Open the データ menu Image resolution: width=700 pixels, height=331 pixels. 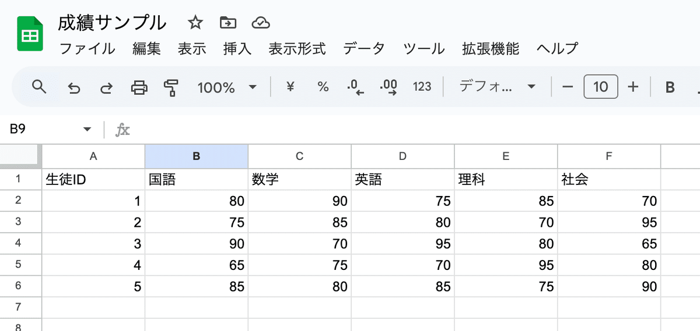[x=364, y=48]
